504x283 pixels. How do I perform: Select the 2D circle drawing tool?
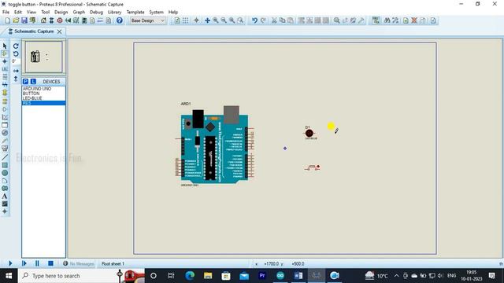5,173
